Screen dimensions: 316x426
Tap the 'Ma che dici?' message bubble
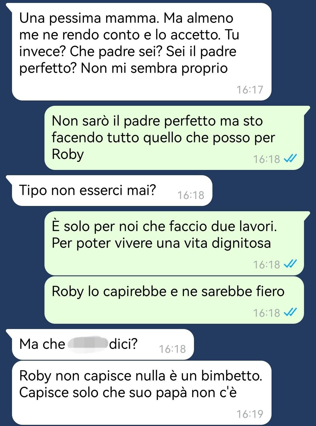click(103, 344)
